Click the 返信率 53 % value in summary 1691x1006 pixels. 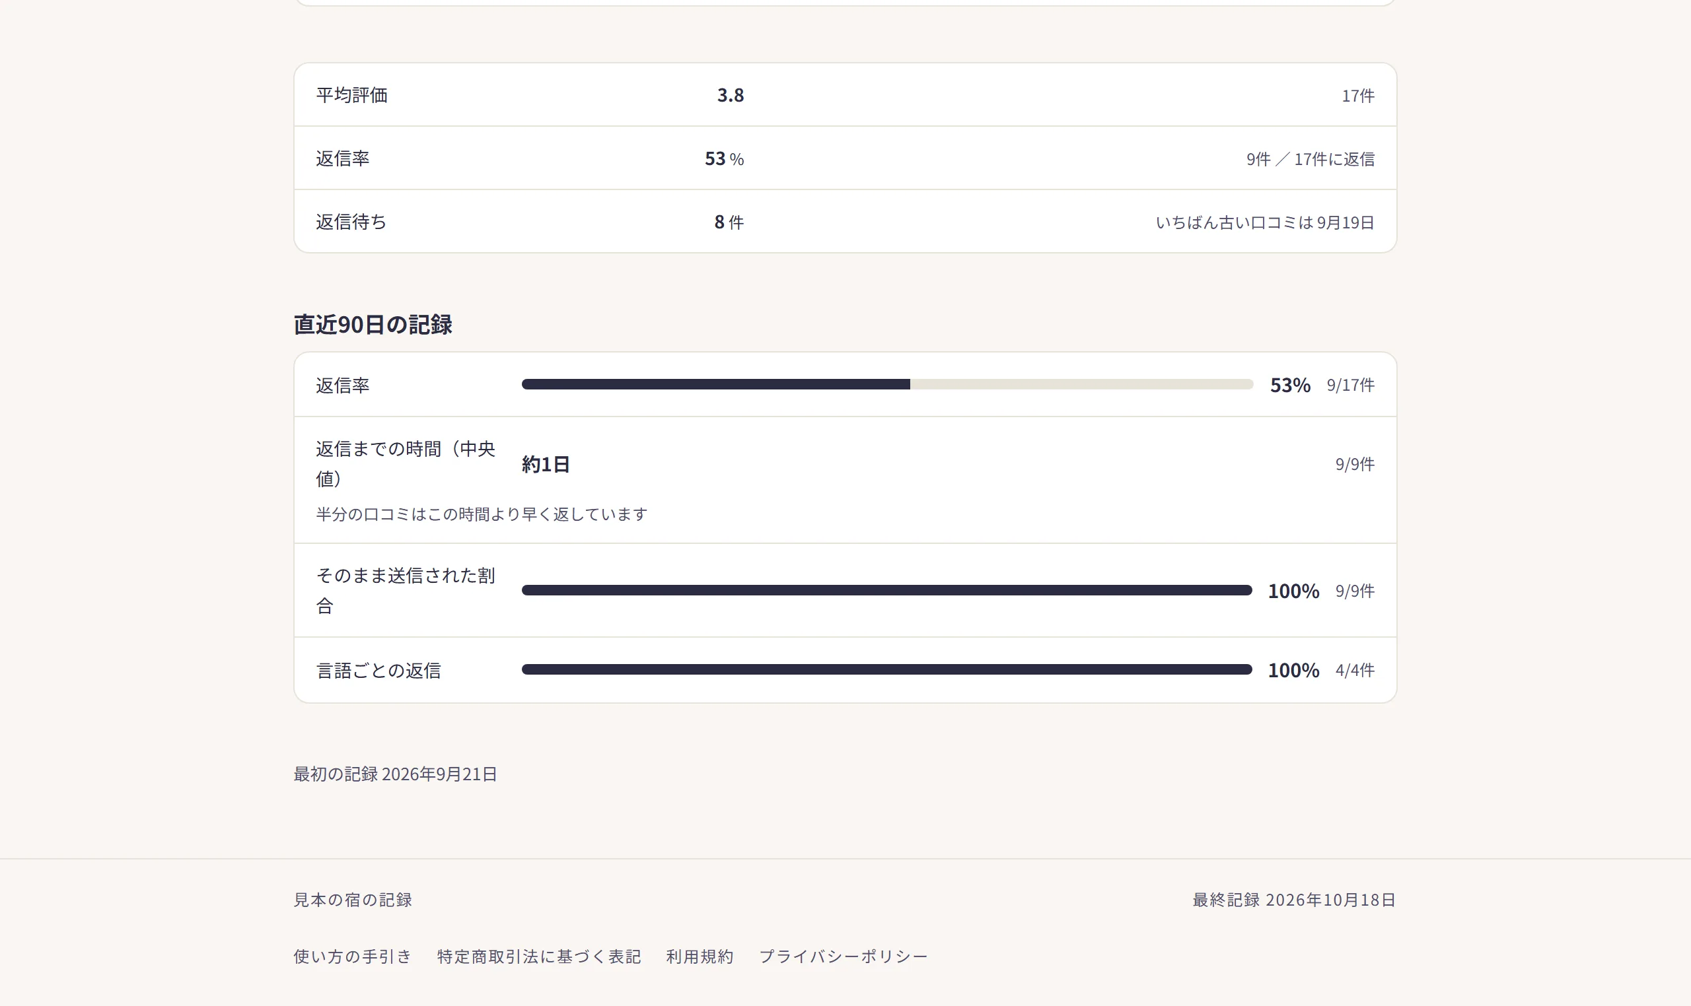(725, 158)
